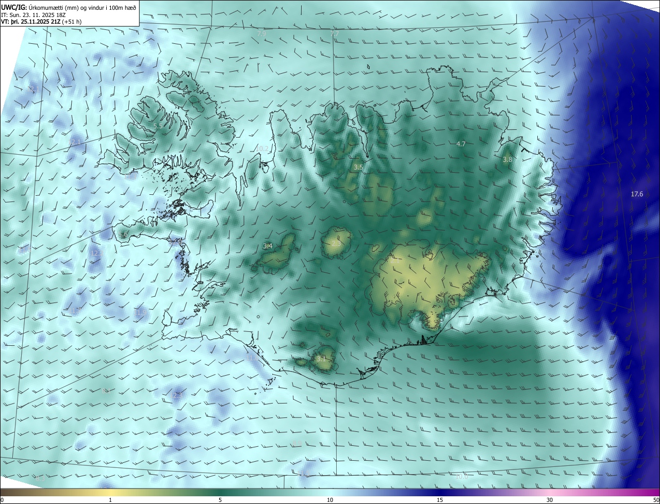The width and height of the screenshot is (660, 504).
Task: Select the 5.5 value in the Westfjords
Action: [x=158, y=126]
